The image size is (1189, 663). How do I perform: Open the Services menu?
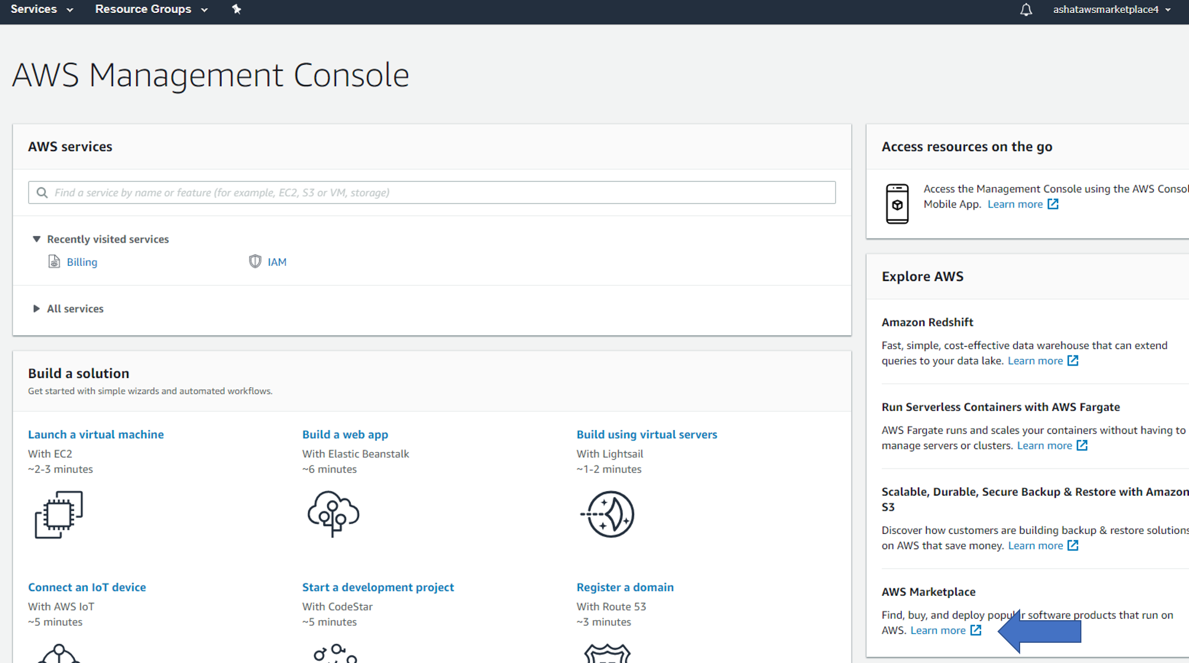click(42, 10)
